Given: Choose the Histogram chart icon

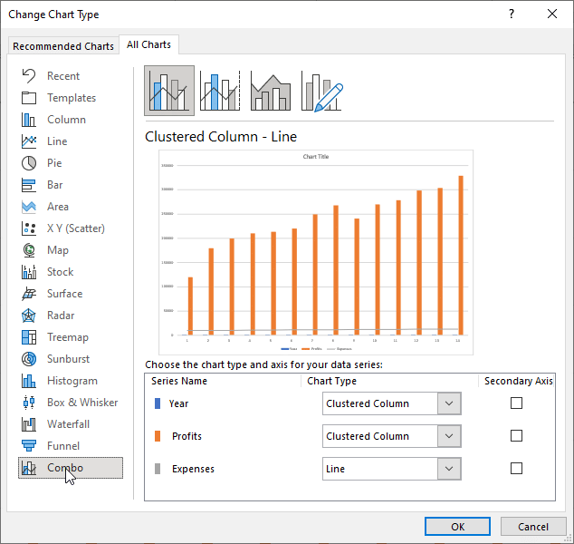Looking at the screenshot, I should pyautogui.click(x=29, y=381).
